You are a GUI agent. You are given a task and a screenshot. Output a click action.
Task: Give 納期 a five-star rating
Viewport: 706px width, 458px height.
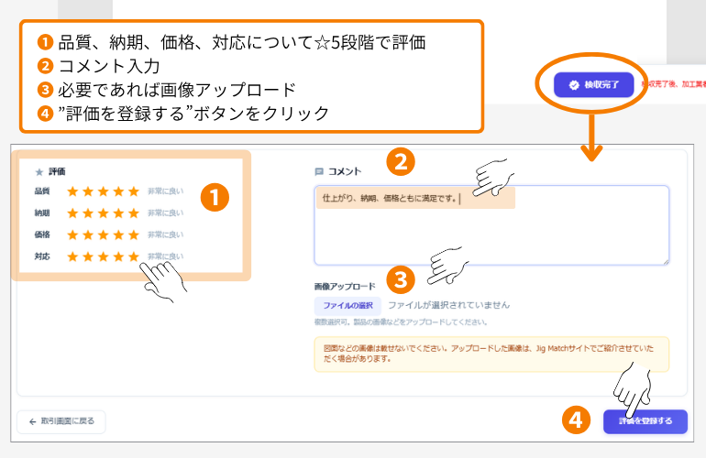134,213
